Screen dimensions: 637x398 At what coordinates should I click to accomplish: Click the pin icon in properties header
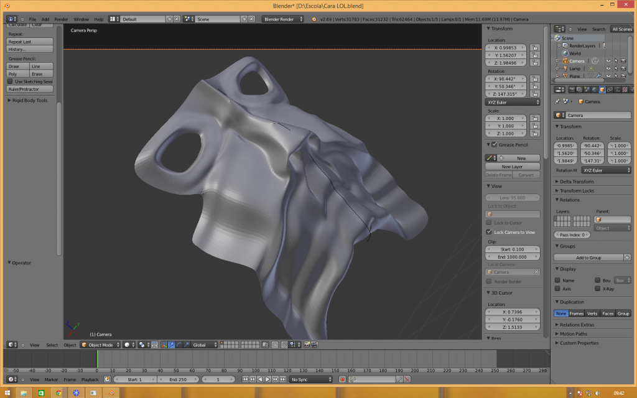tap(557, 101)
